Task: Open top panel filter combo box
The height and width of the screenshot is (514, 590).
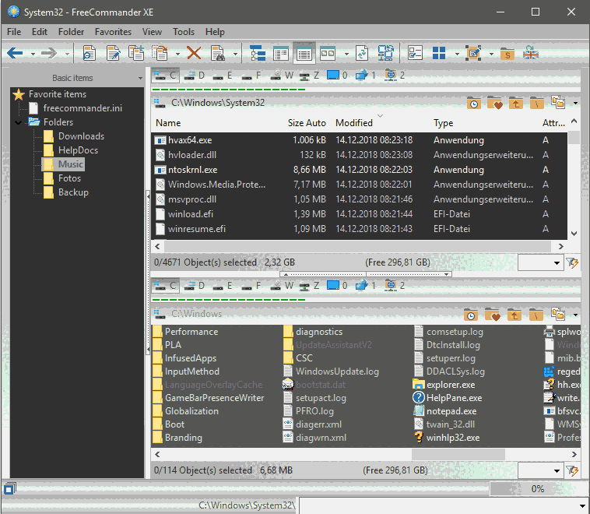Action: tap(558, 263)
